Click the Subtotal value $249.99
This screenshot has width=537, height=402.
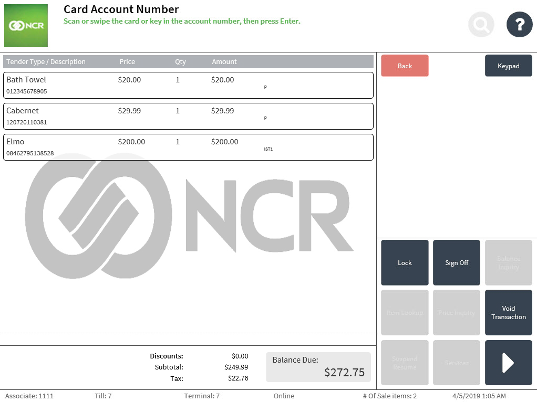tap(236, 367)
